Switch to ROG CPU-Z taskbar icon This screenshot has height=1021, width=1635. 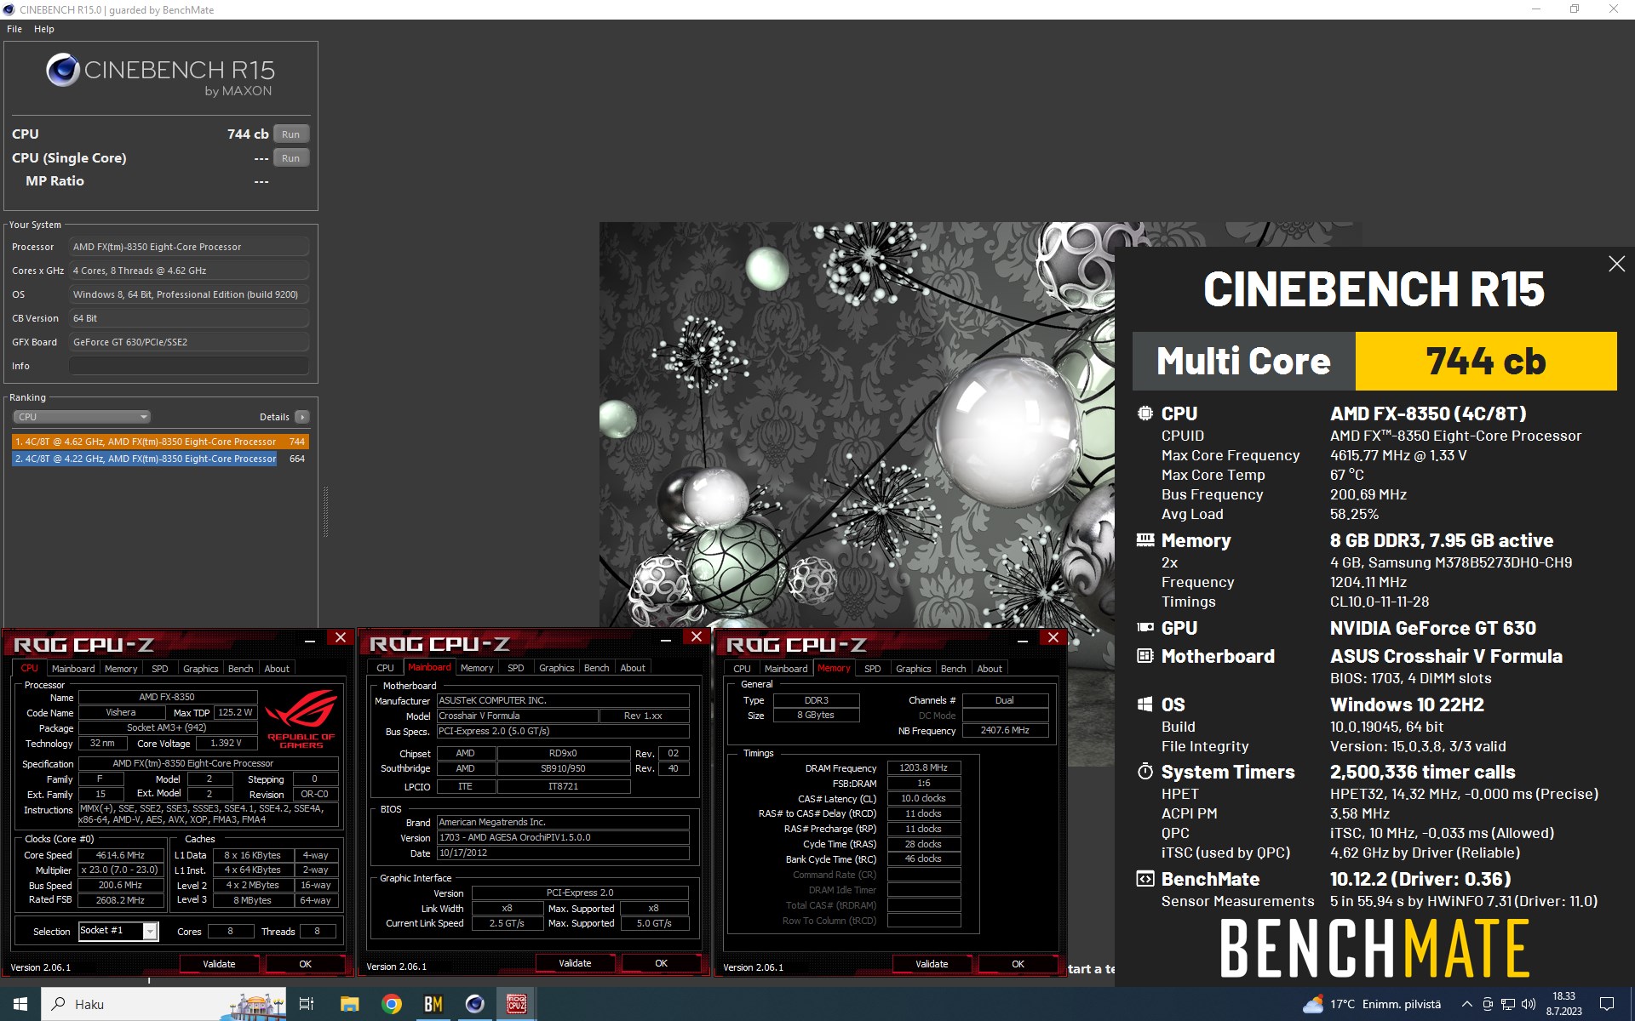pyautogui.click(x=517, y=1004)
